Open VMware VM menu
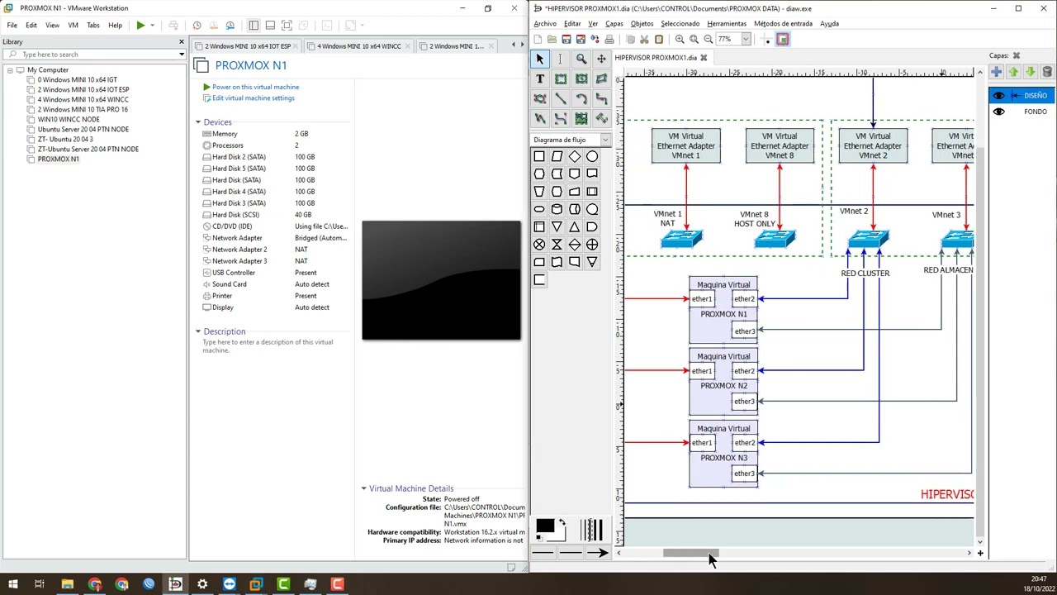 tap(73, 26)
